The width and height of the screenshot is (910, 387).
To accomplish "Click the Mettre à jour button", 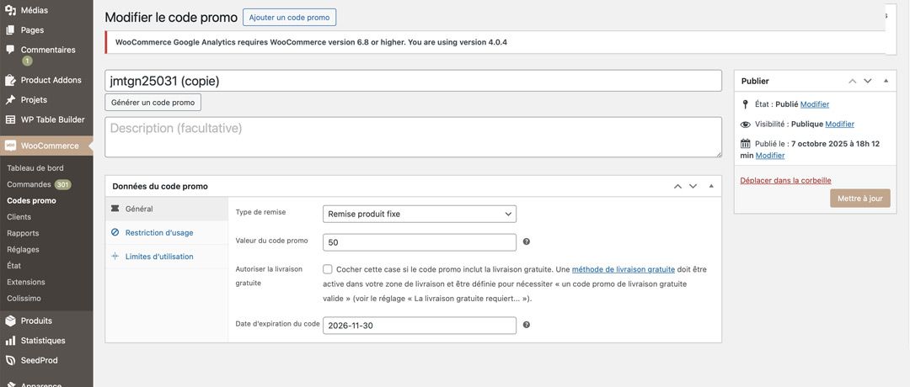I will [859, 199].
